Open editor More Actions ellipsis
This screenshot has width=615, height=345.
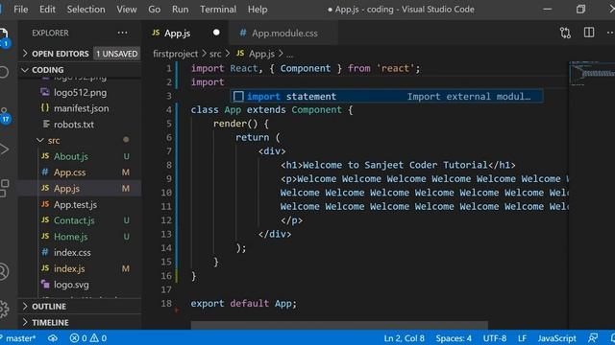click(x=610, y=33)
